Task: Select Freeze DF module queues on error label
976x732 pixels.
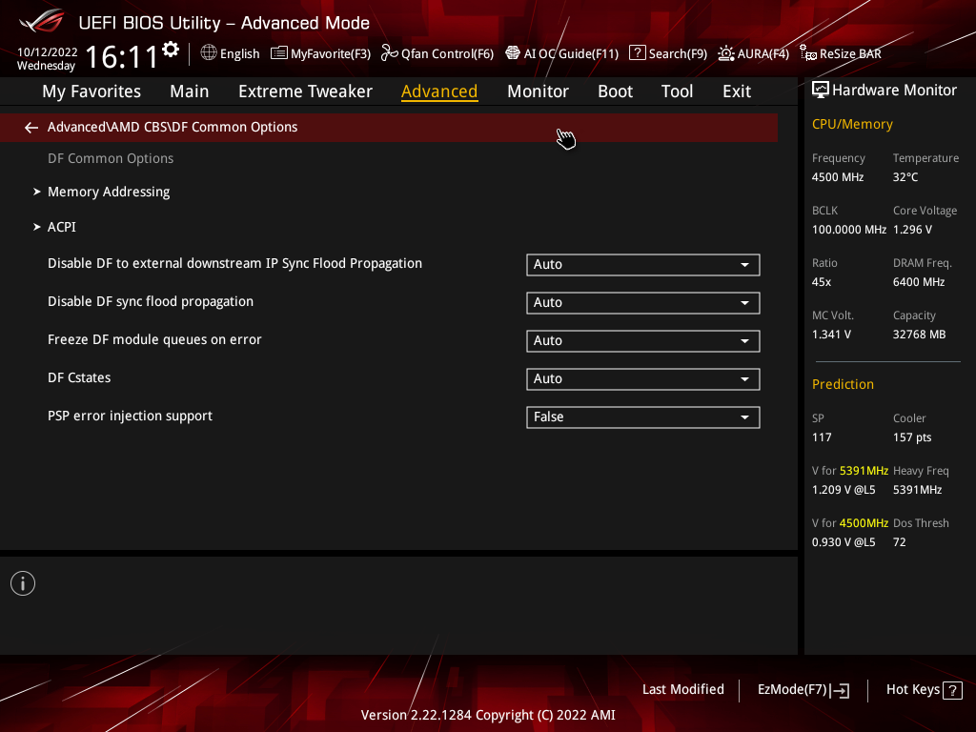Action: click(x=154, y=340)
